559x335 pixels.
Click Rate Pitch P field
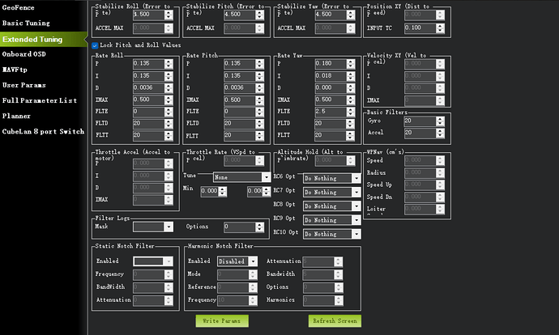coord(240,64)
